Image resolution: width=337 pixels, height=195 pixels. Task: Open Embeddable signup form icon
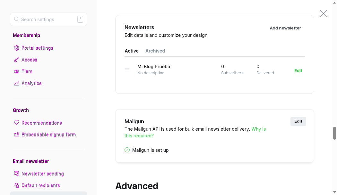coord(17,134)
